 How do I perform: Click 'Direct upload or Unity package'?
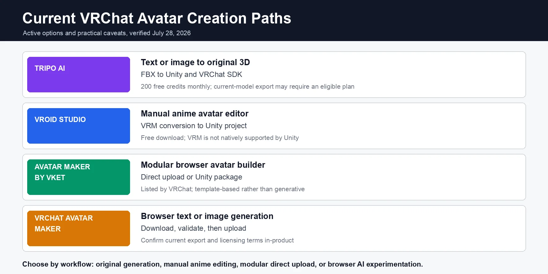pos(192,177)
